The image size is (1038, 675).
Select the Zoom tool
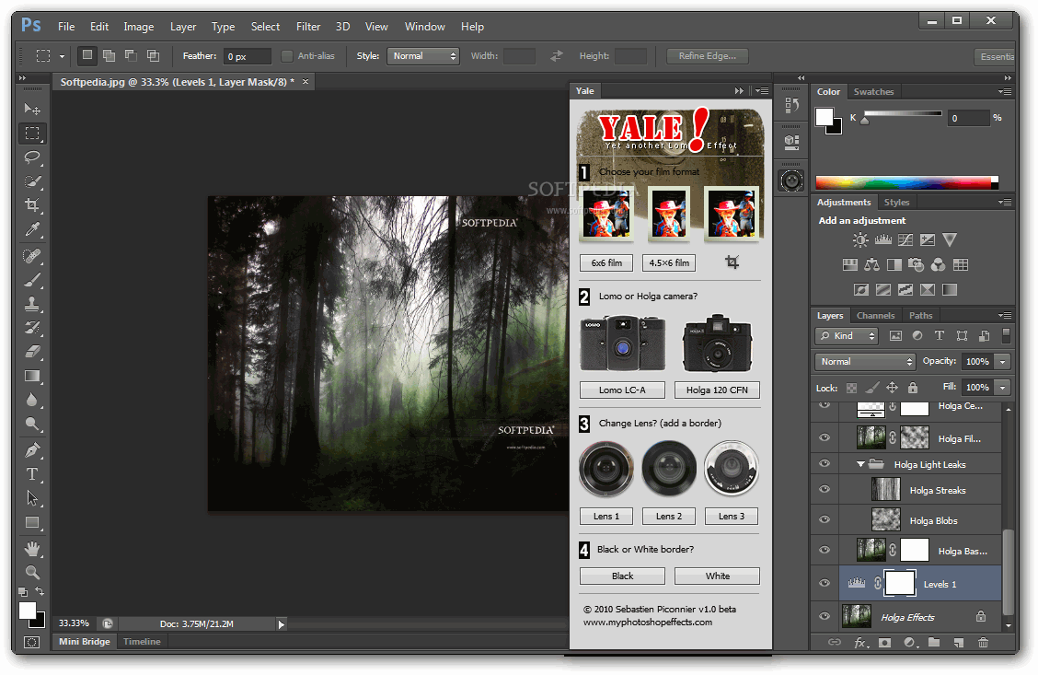[32, 573]
